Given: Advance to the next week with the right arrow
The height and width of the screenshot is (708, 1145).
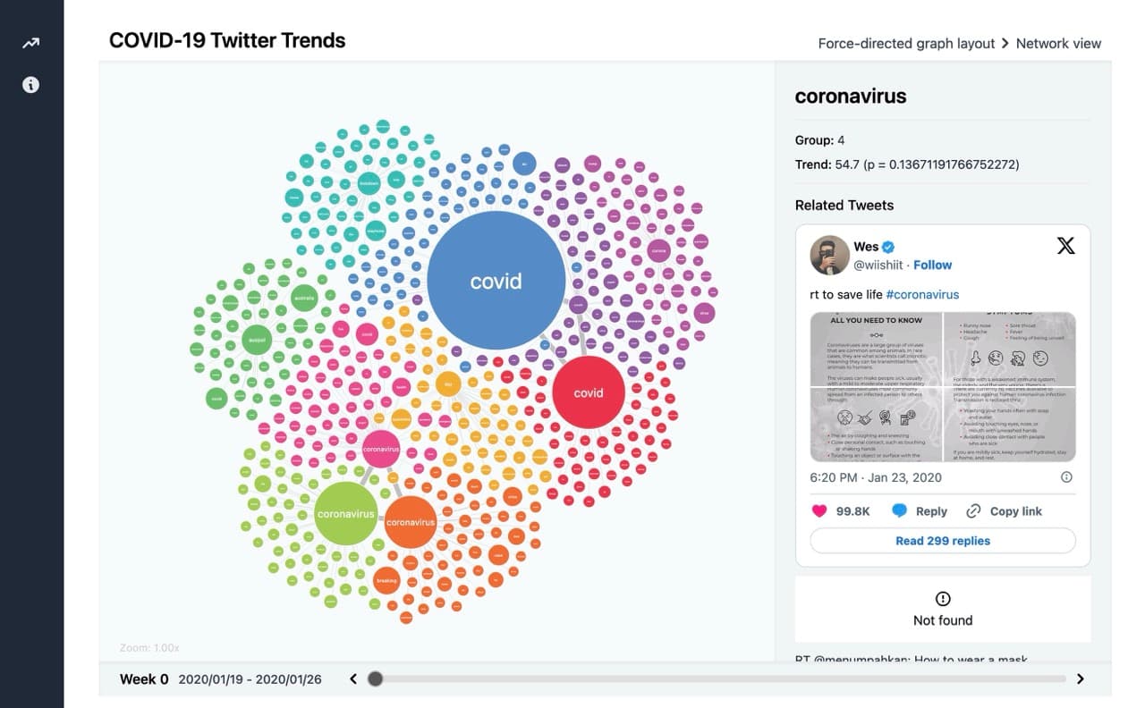Looking at the screenshot, I should click(x=1080, y=678).
